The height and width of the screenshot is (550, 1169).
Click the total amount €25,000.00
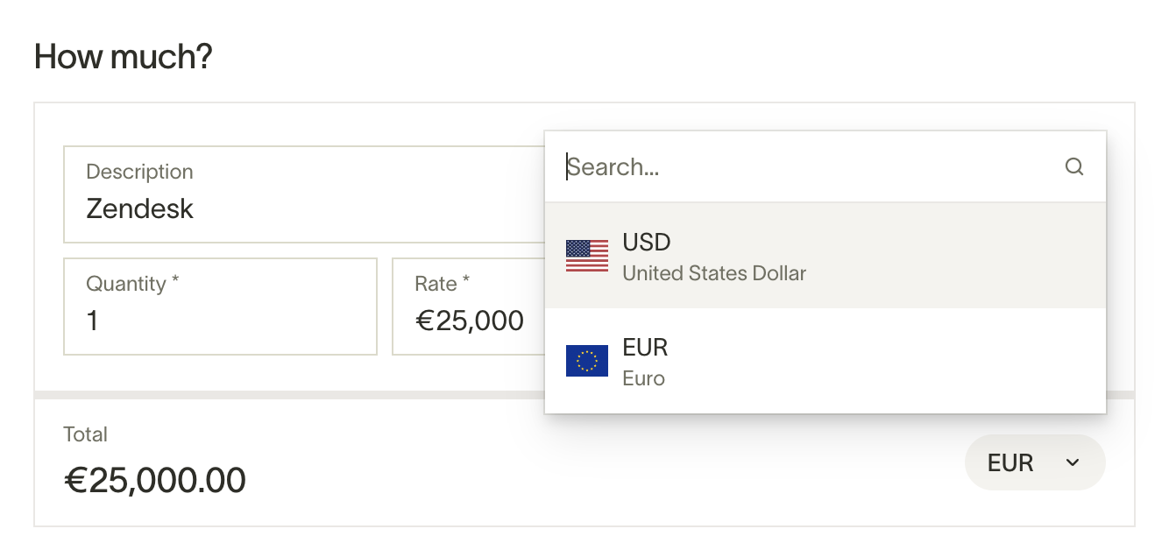tap(154, 480)
